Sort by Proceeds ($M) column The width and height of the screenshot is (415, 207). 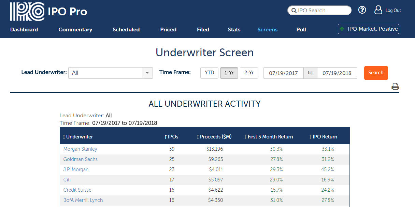point(214,137)
